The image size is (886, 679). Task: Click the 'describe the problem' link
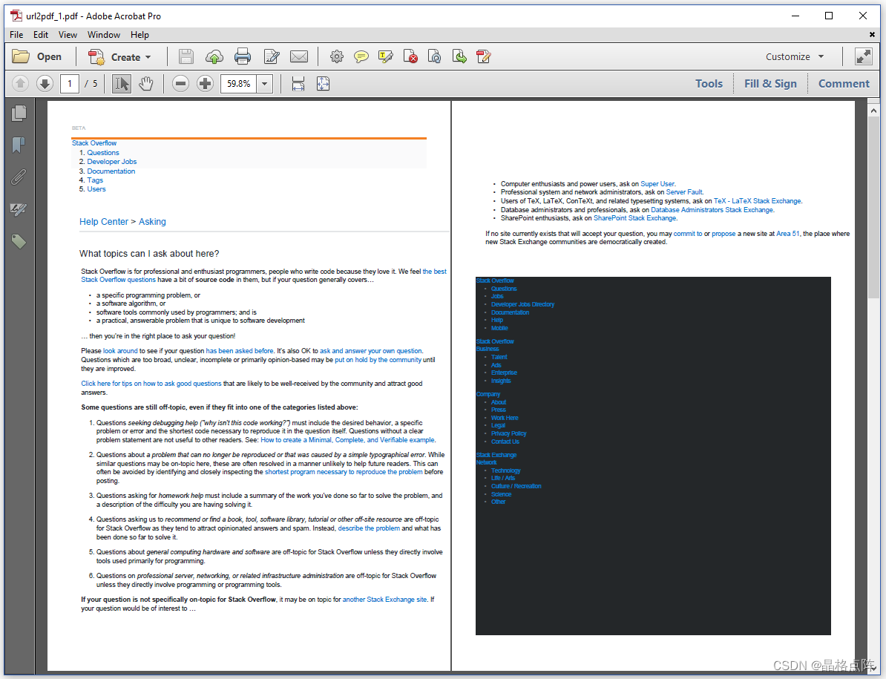tap(369, 528)
